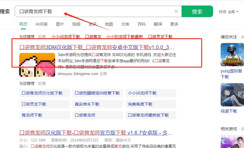The width and height of the screenshot is (244, 148).
Task: Click the game thumbnail under 相关游戏
Action: click(232, 142)
